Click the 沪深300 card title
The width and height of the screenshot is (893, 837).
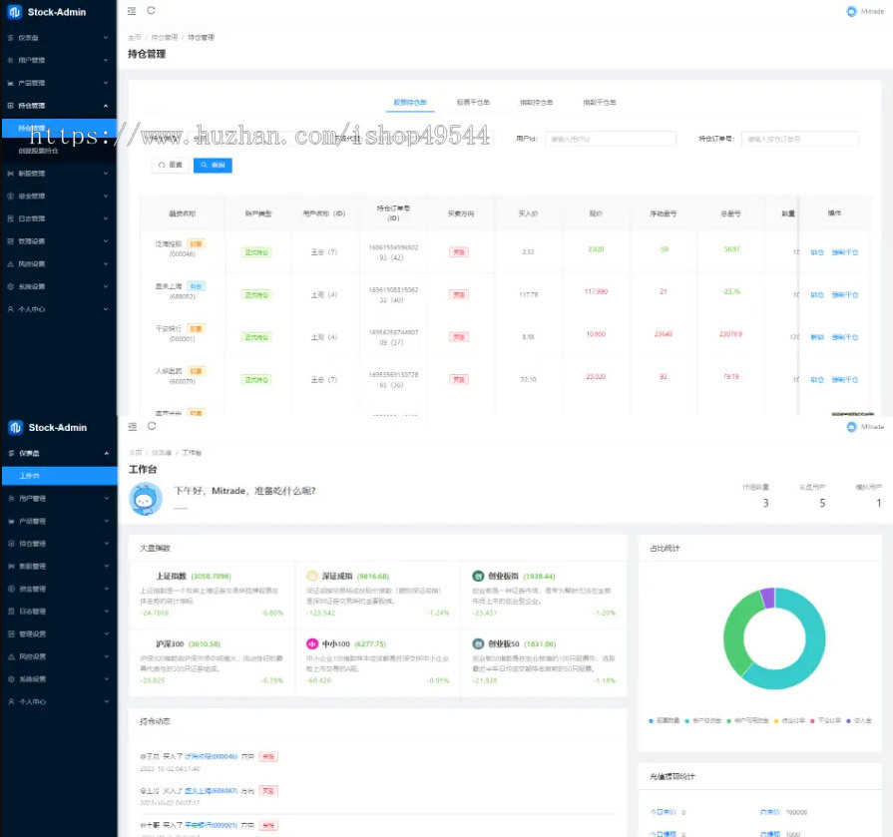170,644
